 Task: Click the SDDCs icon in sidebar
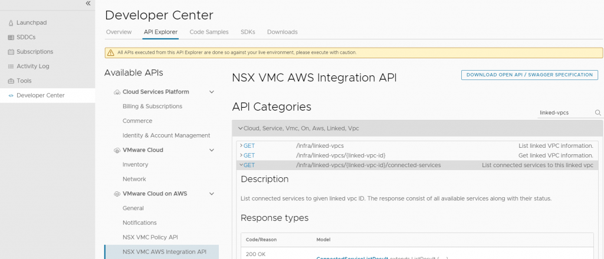click(11, 37)
